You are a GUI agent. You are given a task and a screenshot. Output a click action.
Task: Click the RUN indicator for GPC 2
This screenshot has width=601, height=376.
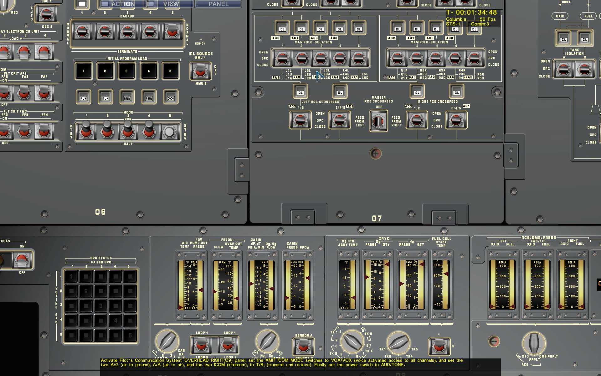click(105, 97)
